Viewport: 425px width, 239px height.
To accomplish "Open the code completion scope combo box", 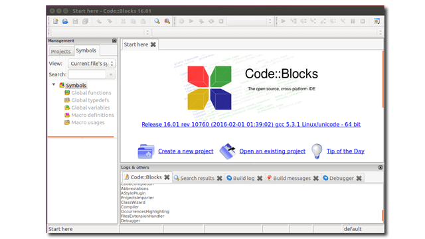I will click(100, 33).
